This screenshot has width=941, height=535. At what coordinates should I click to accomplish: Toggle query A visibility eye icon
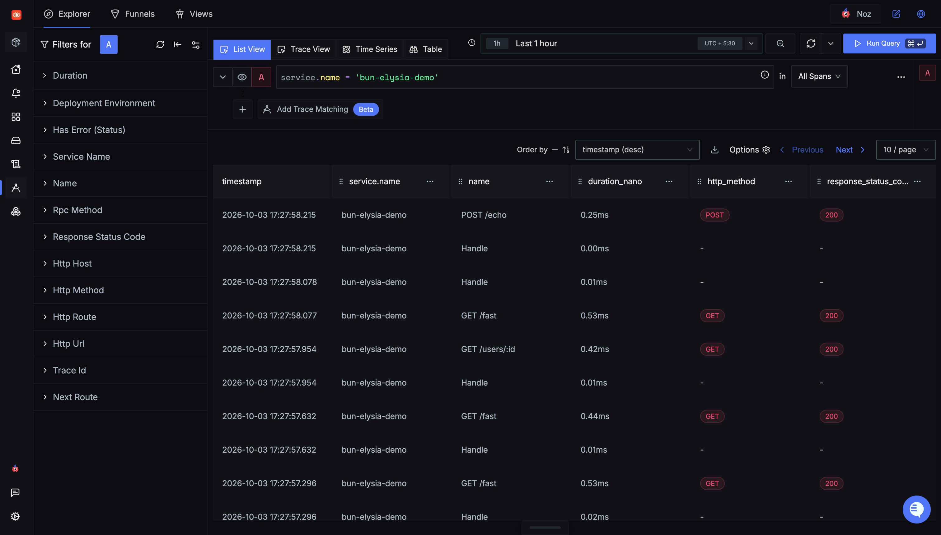(x=242, y=77)
